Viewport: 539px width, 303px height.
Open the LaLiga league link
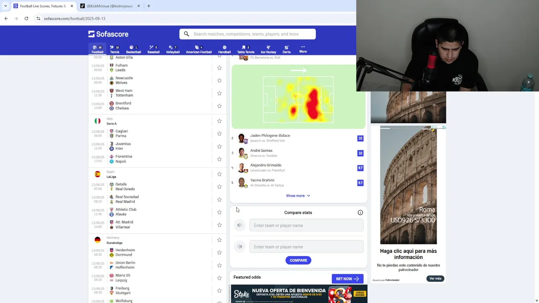(111, 177)
